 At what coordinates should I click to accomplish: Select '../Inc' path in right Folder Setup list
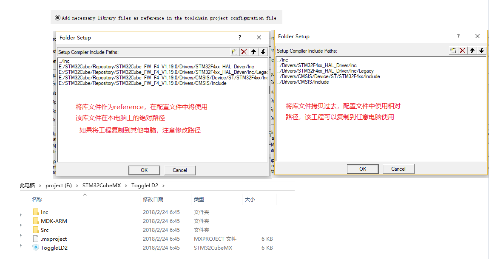(282, 60)
